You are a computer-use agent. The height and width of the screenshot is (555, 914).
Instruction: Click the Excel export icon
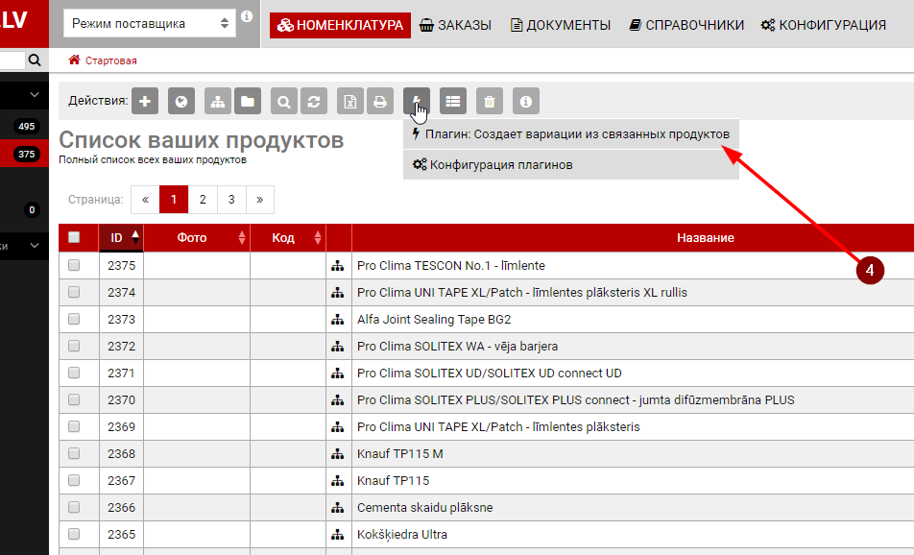pyautogui.click(x=352, y=101)
